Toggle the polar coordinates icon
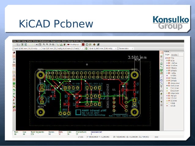 (x=14, y=59)
